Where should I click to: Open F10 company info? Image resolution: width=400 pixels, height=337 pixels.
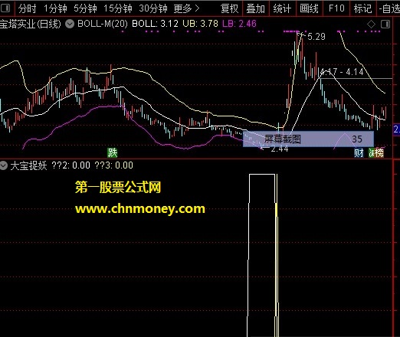[336, 8]
